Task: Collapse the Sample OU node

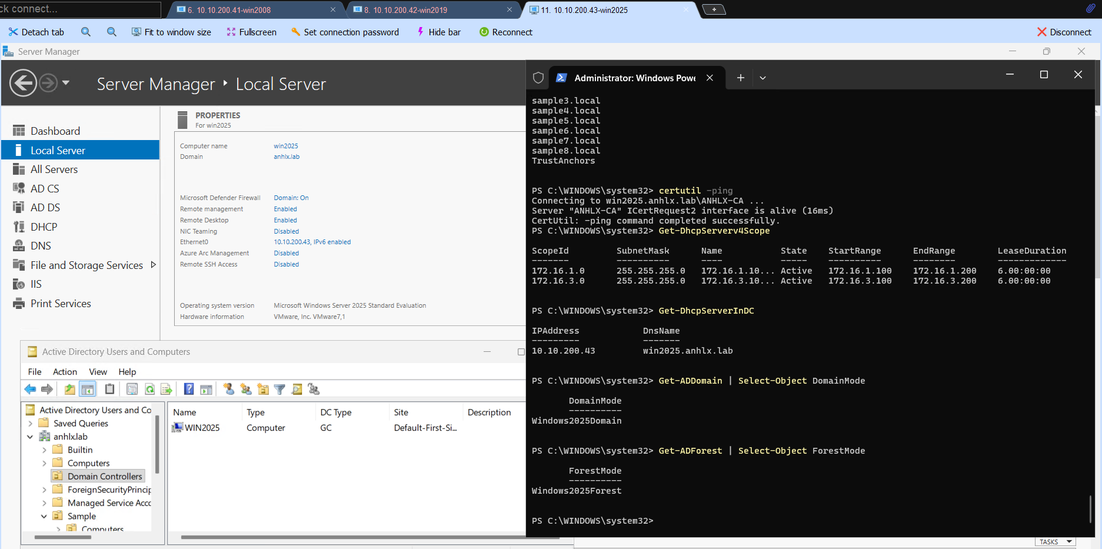Action: 44,516
